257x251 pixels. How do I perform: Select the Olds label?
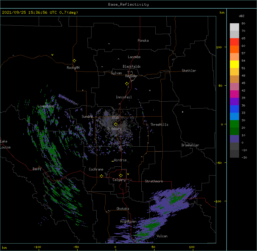click(x=116, y=117)
